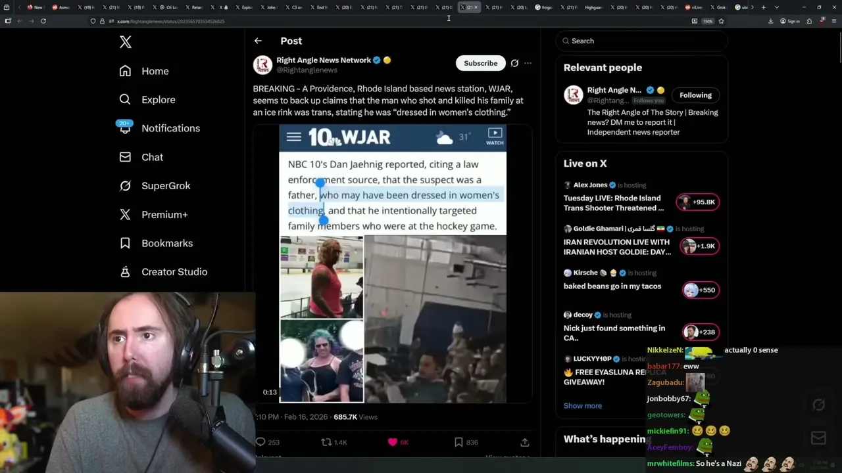The height and width of the screenshot is (473, 842).
Task: Share the post via share icon
Action: (x=524, y=442)
